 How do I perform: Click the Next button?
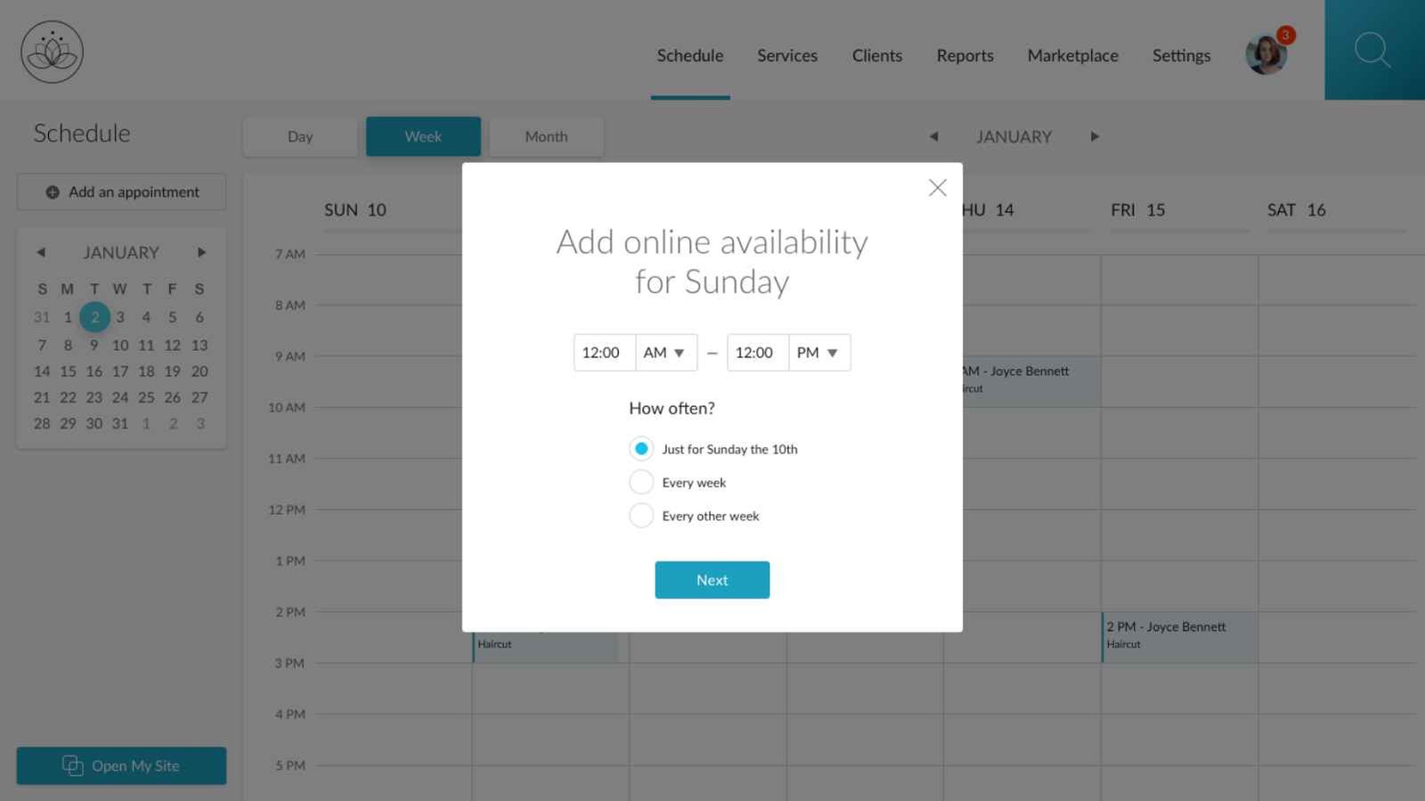[x=712, y=580]
